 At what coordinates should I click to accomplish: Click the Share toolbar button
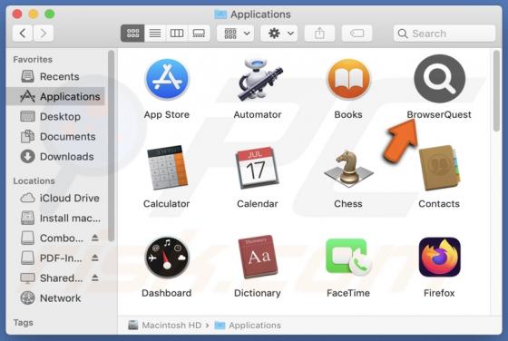[x=319, y=33]
